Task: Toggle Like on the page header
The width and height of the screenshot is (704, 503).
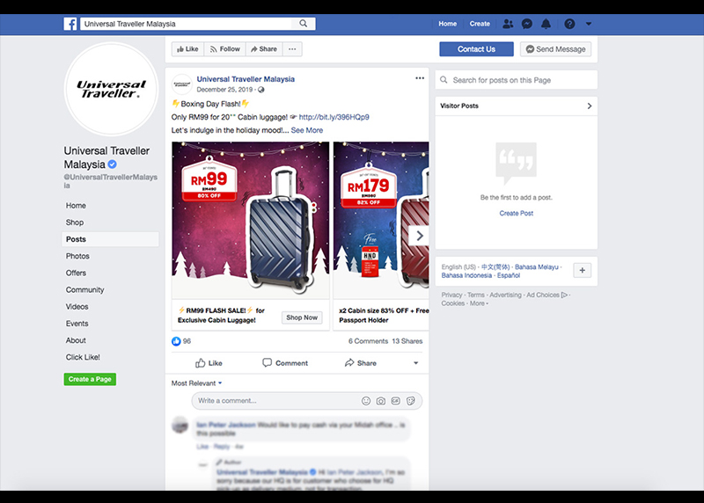Action: pos(187,49)
